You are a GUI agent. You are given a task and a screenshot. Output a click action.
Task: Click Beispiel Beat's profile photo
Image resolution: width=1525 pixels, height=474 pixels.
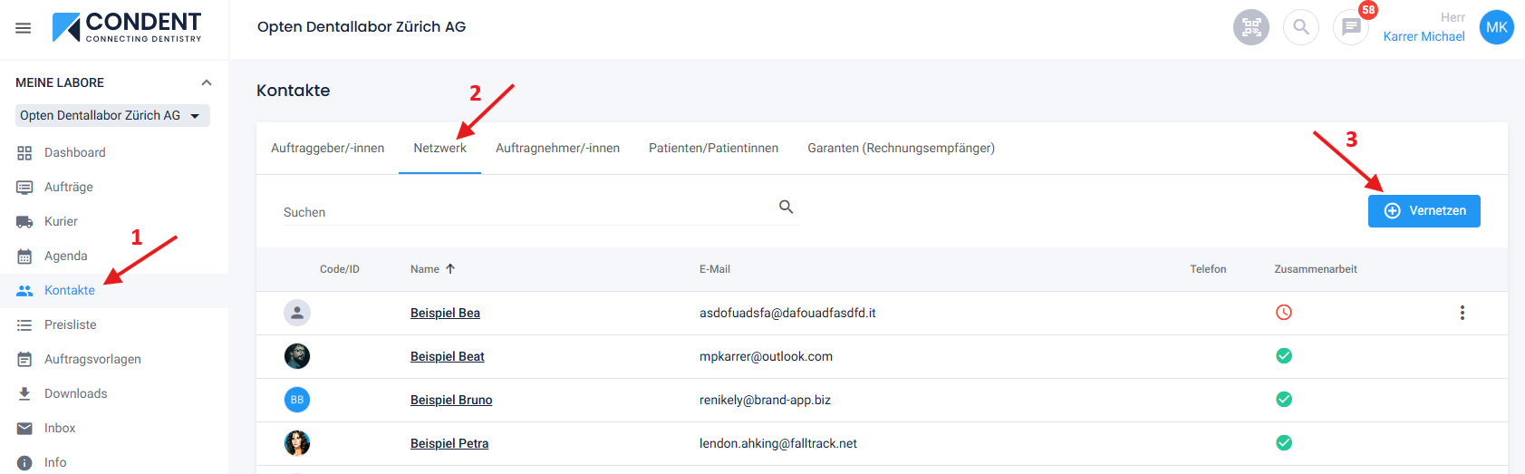(x=297, y=356)
